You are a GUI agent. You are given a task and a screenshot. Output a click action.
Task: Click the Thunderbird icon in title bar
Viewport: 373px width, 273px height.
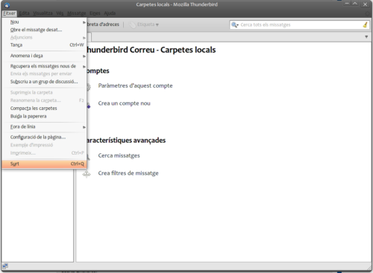point(7,4)
